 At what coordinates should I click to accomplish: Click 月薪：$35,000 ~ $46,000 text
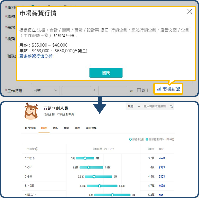pos(44,45)
